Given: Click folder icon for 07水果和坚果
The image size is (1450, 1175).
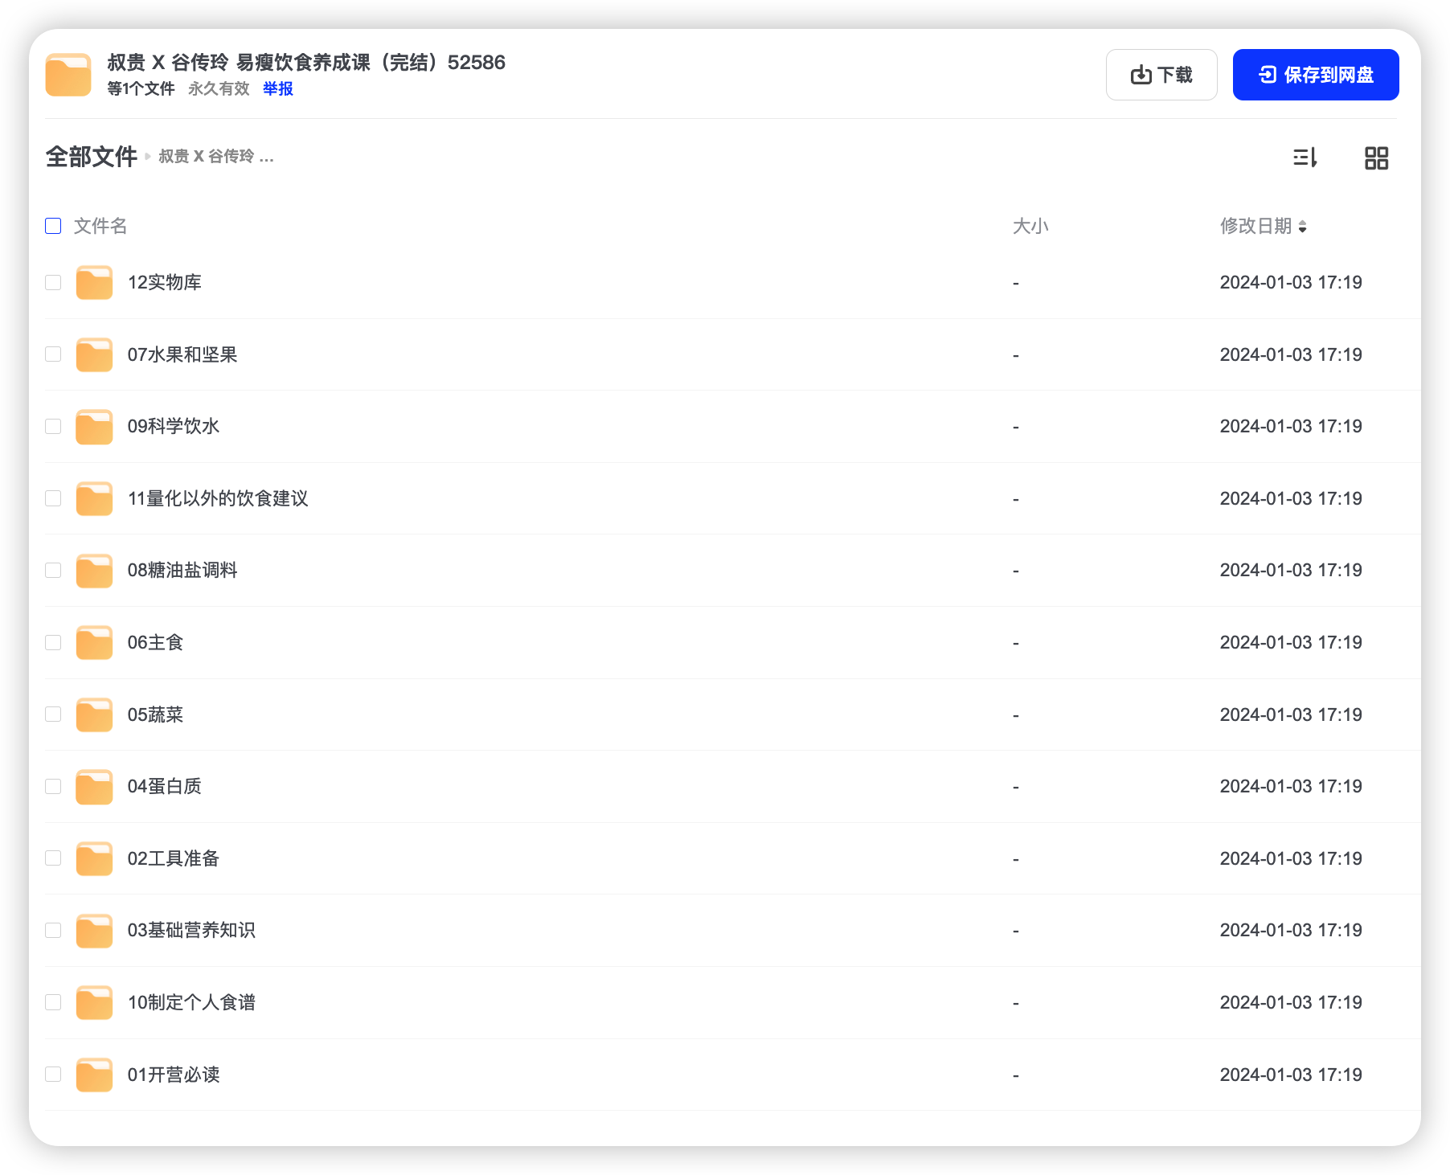Looking at the screenshot, I should coord(94,354).
